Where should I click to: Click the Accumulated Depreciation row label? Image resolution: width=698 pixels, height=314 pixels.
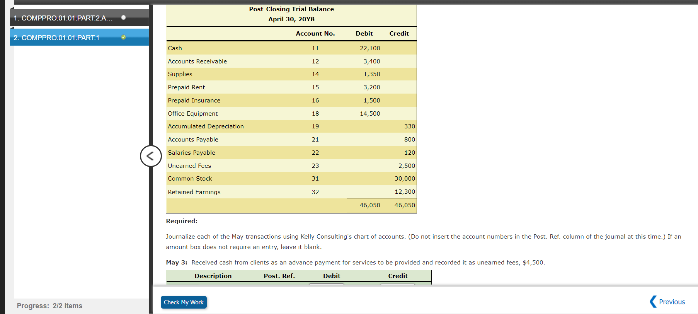click(206, 126)
